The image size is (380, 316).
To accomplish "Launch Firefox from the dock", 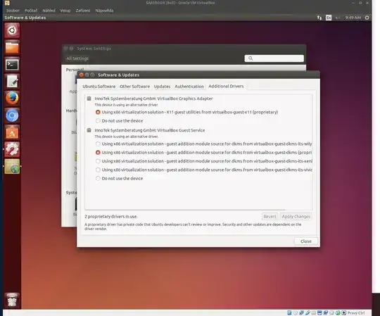I will [12, 99].
